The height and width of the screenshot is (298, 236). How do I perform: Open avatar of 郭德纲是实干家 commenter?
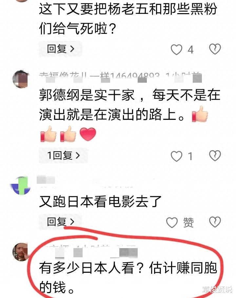pyautogui.click(x=20, y=79)
